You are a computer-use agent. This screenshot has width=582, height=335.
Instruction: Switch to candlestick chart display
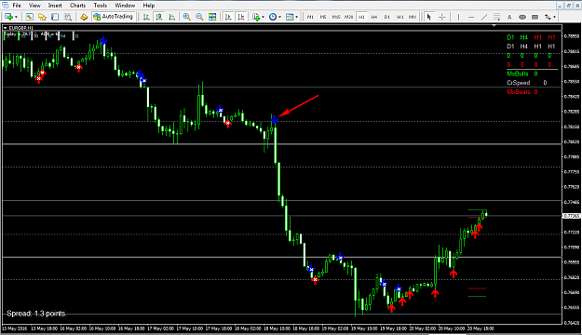tap(159, 17)
